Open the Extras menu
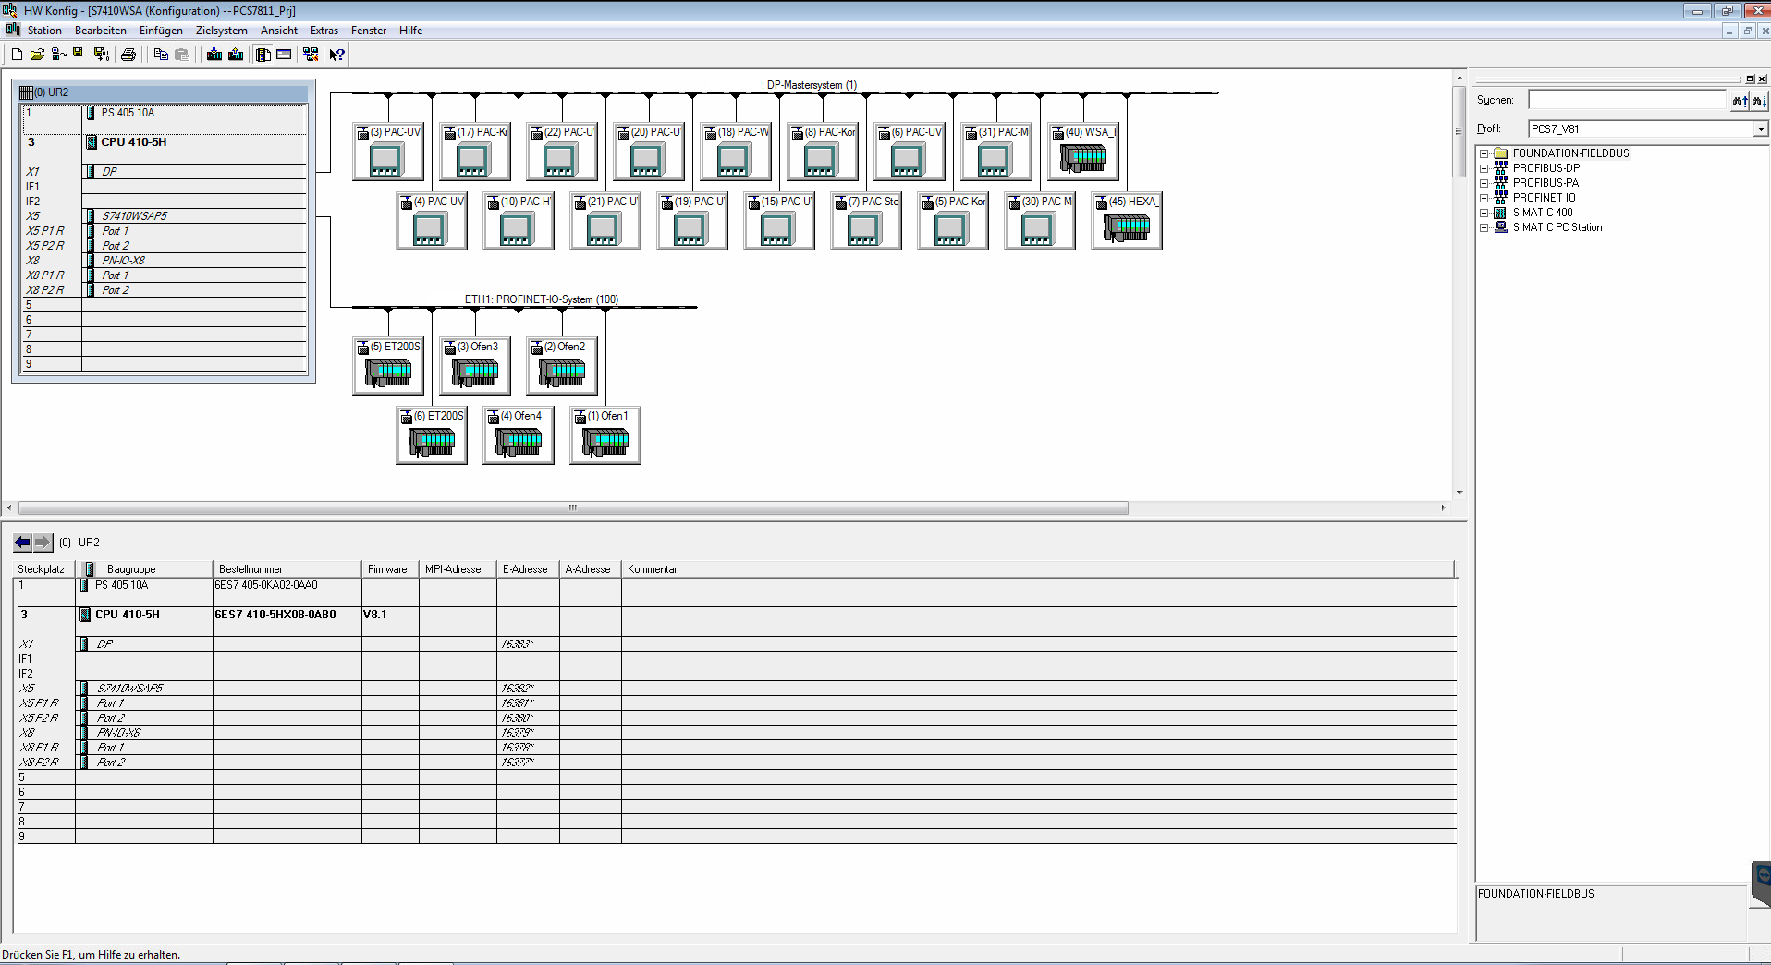 click(324, 31)
